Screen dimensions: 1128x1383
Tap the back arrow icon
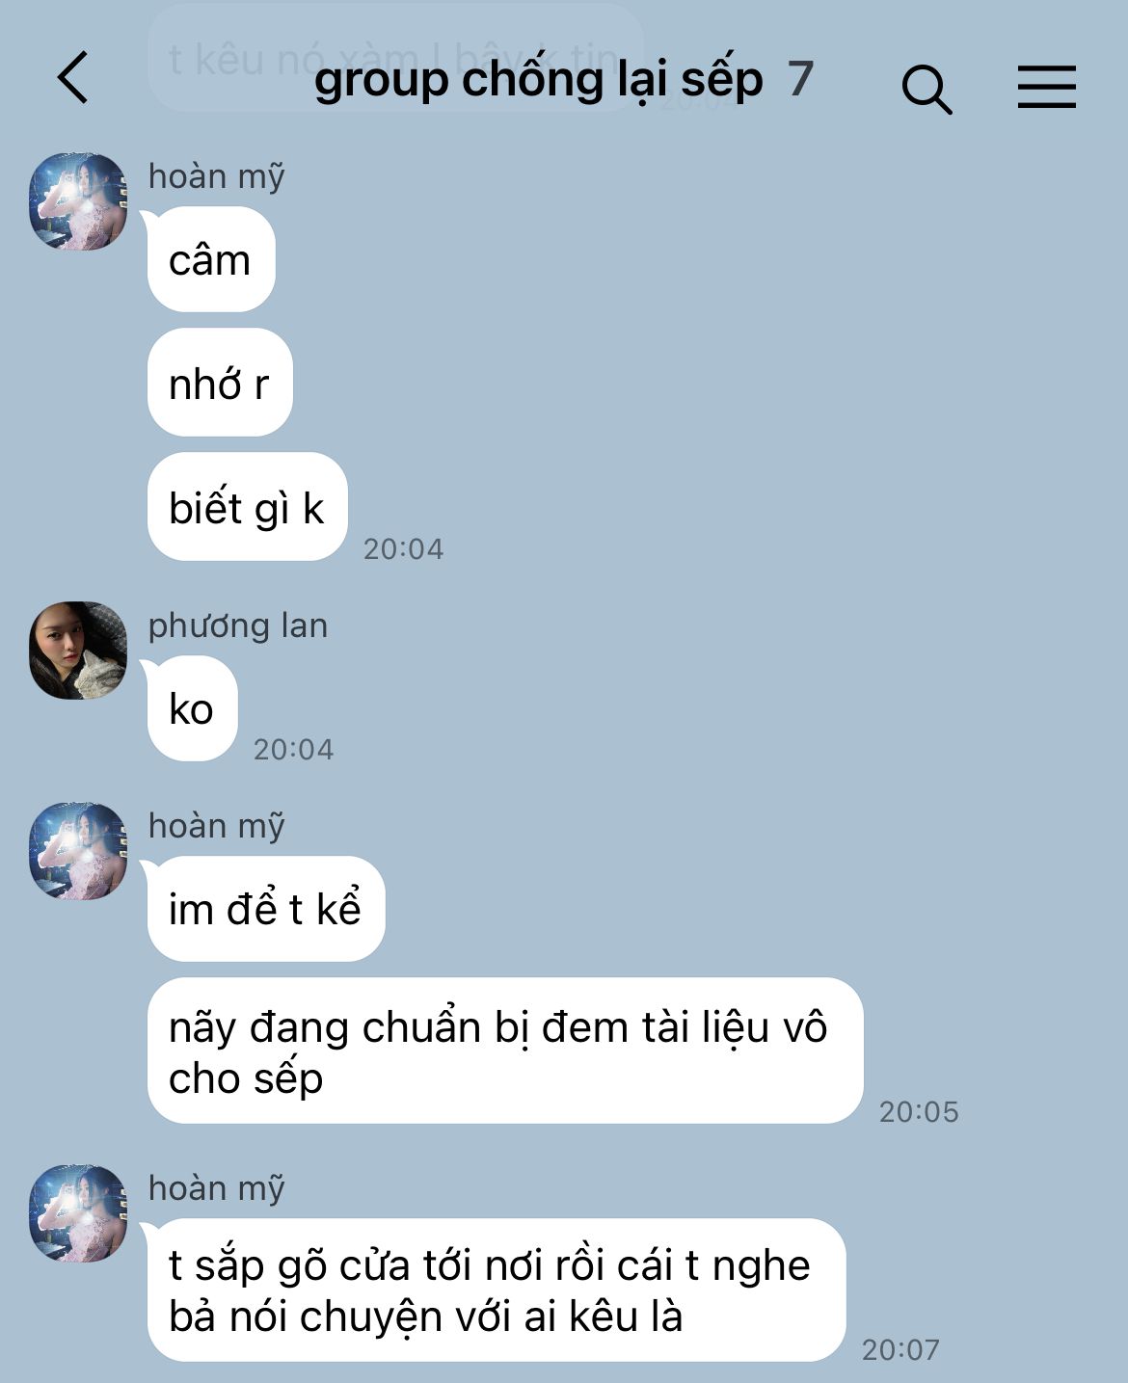73,78
